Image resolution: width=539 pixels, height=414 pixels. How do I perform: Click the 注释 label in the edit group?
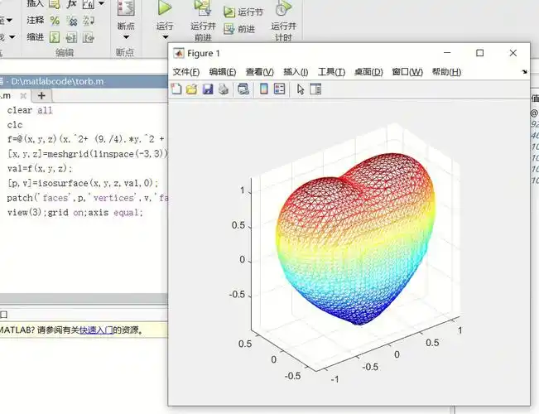(x=36, y=21)
